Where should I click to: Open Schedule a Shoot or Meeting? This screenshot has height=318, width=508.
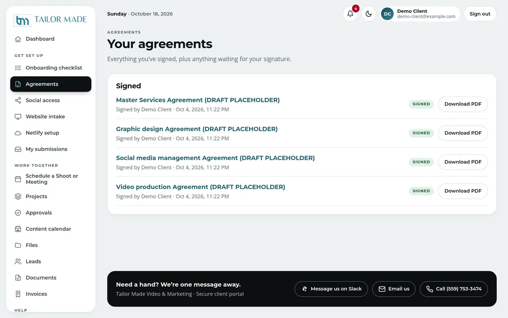point(51,179)
